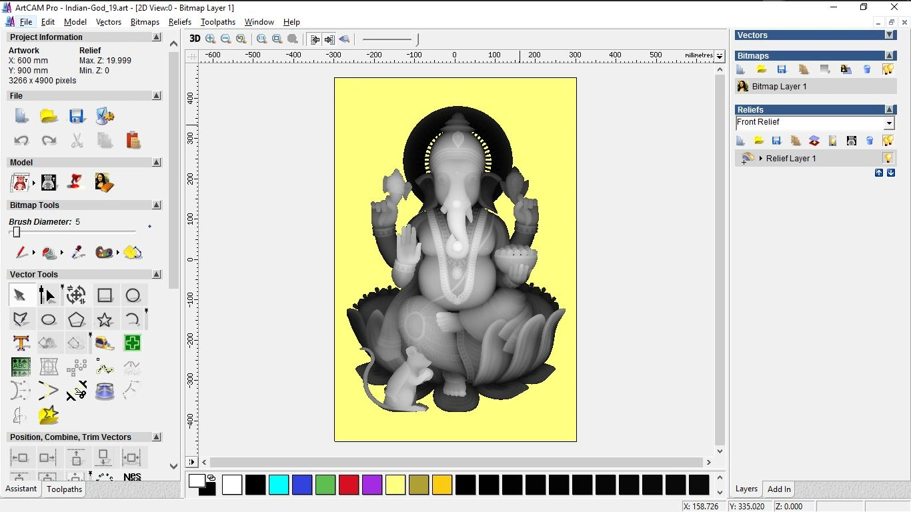The image size is (911, 512).
Task: Switch to the Add In tab
Action: point(778,489)
